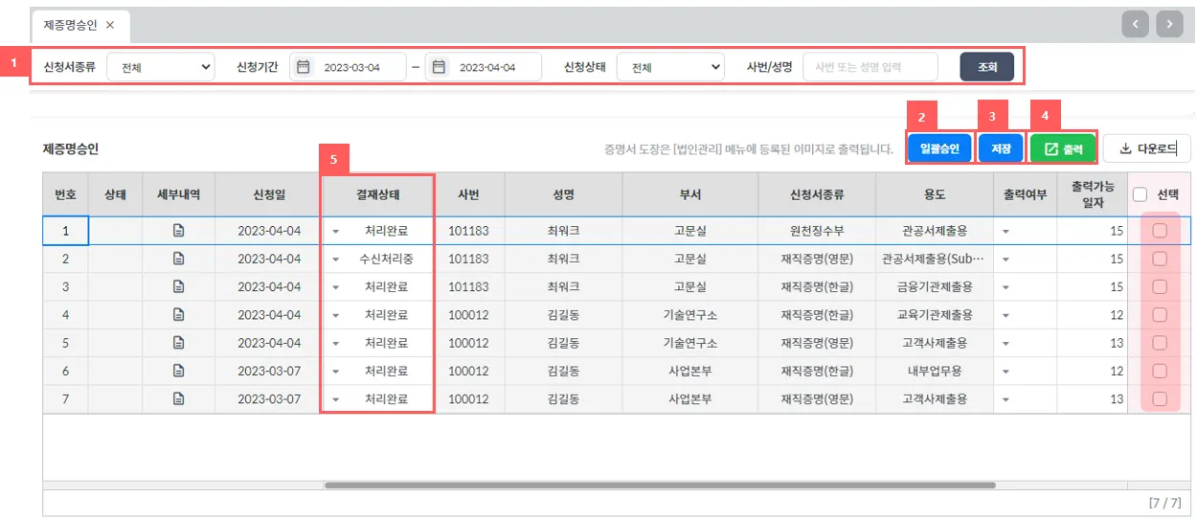Screen dimensions: 1197x521
Task: Open detail document icon in row 1
Action: pos(178,231)
